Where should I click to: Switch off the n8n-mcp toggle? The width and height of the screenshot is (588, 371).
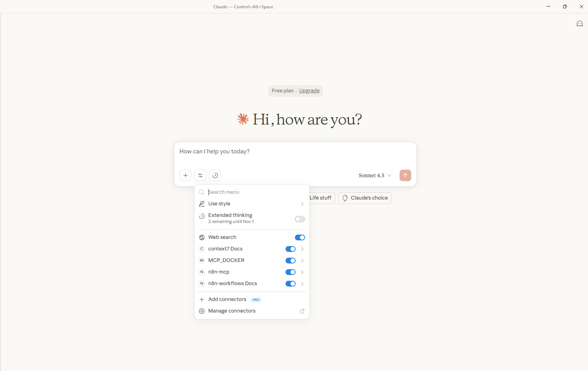(x=291, y=272)
